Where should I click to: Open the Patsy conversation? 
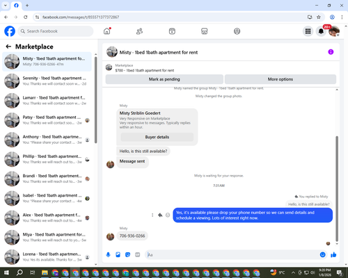click(47, 120)
